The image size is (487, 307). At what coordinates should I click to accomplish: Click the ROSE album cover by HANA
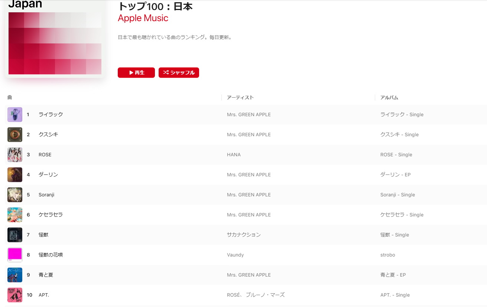pos(15,155)
